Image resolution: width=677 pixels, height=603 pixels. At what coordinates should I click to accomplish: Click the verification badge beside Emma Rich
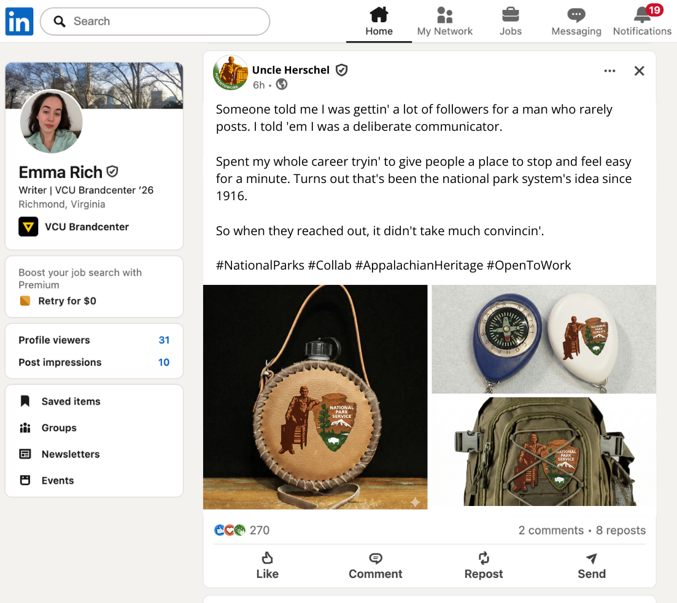pyautogui.click(x=112, y=171)
